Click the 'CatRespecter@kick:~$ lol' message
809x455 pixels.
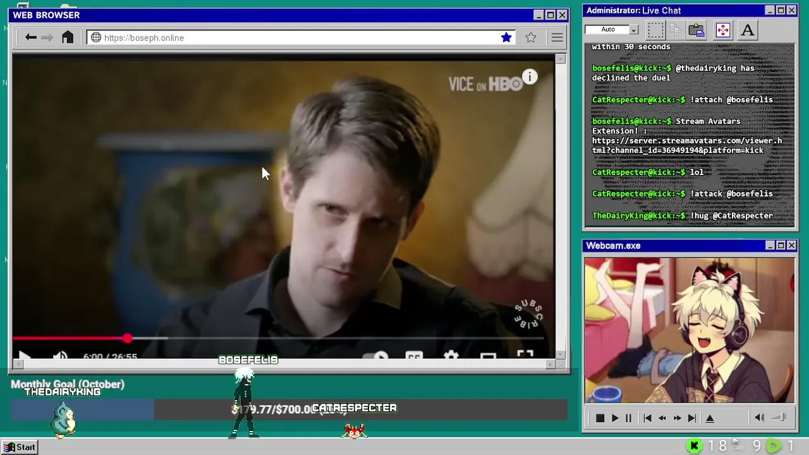click(648, 172)
